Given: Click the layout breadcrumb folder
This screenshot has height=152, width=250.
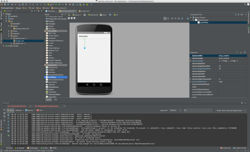Looking at the screenshot, I should tap(46, 8).
